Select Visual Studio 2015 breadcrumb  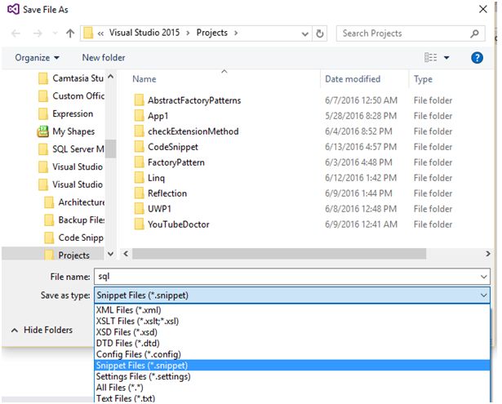tap(144, 33)
